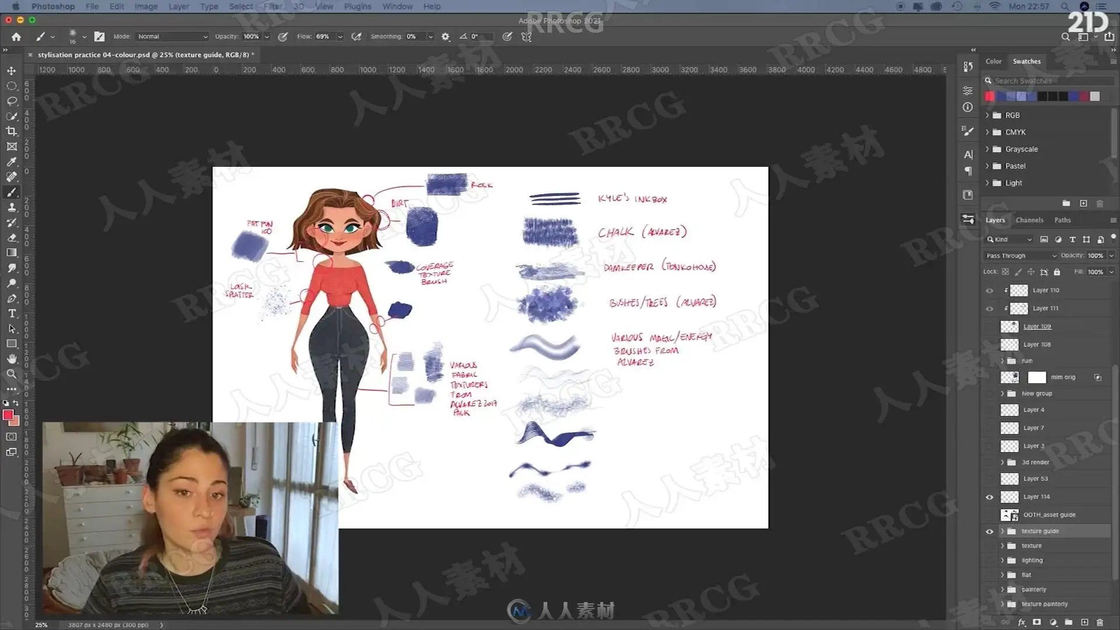Screen dimensions: 1120x630
Task: Delete layer using trash icon
Action: pos(1100,622)
